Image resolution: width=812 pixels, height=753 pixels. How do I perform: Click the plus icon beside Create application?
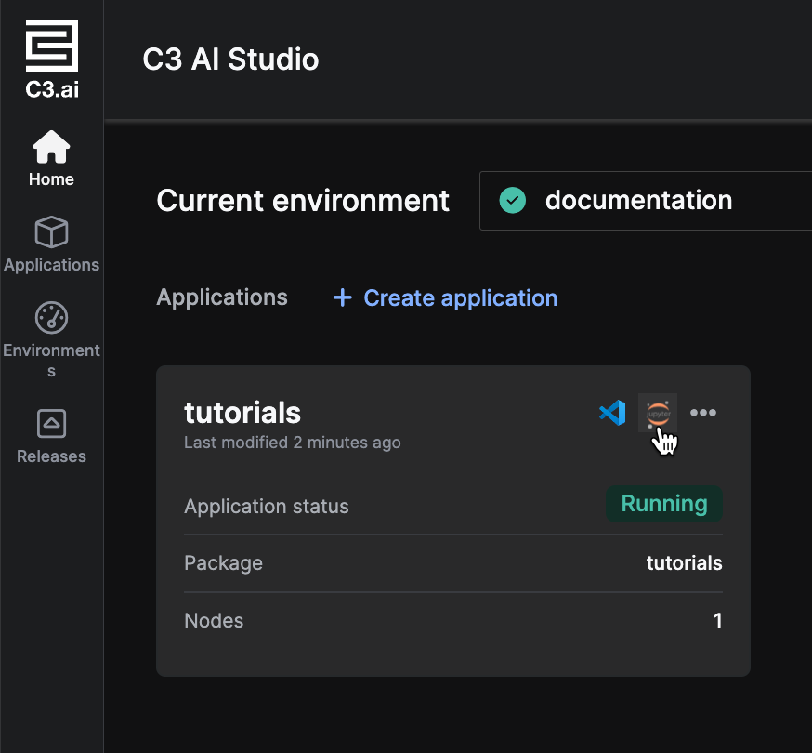[x=343, y=297]
